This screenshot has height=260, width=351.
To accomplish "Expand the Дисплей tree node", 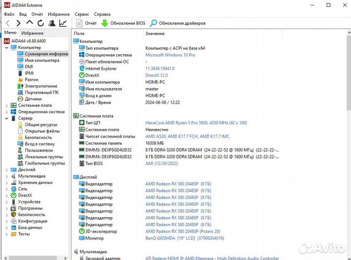I will pyautogui.click(x=6, y=170).
